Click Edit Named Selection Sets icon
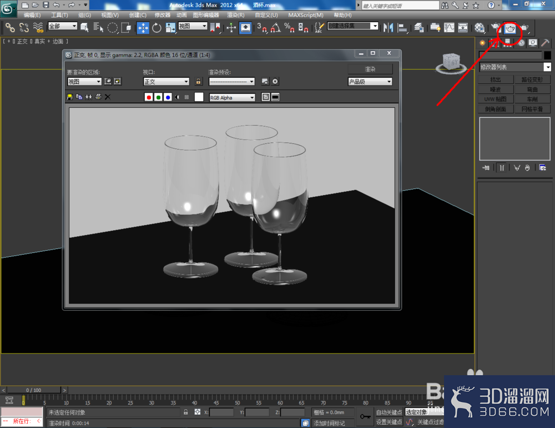Screen dimensions: 555x428 [x=319, y=27]
